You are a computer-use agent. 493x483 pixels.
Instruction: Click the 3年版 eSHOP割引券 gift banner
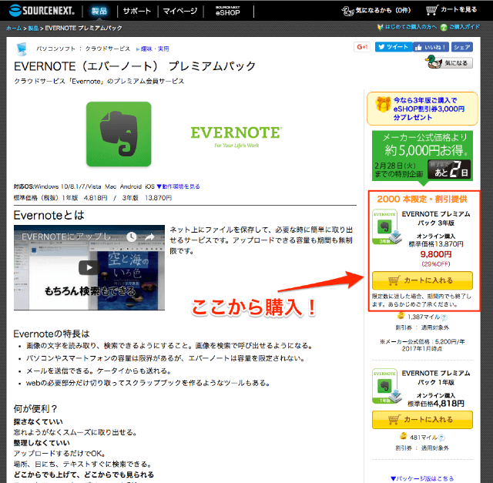pyautogui.click(x=422, y=109)
